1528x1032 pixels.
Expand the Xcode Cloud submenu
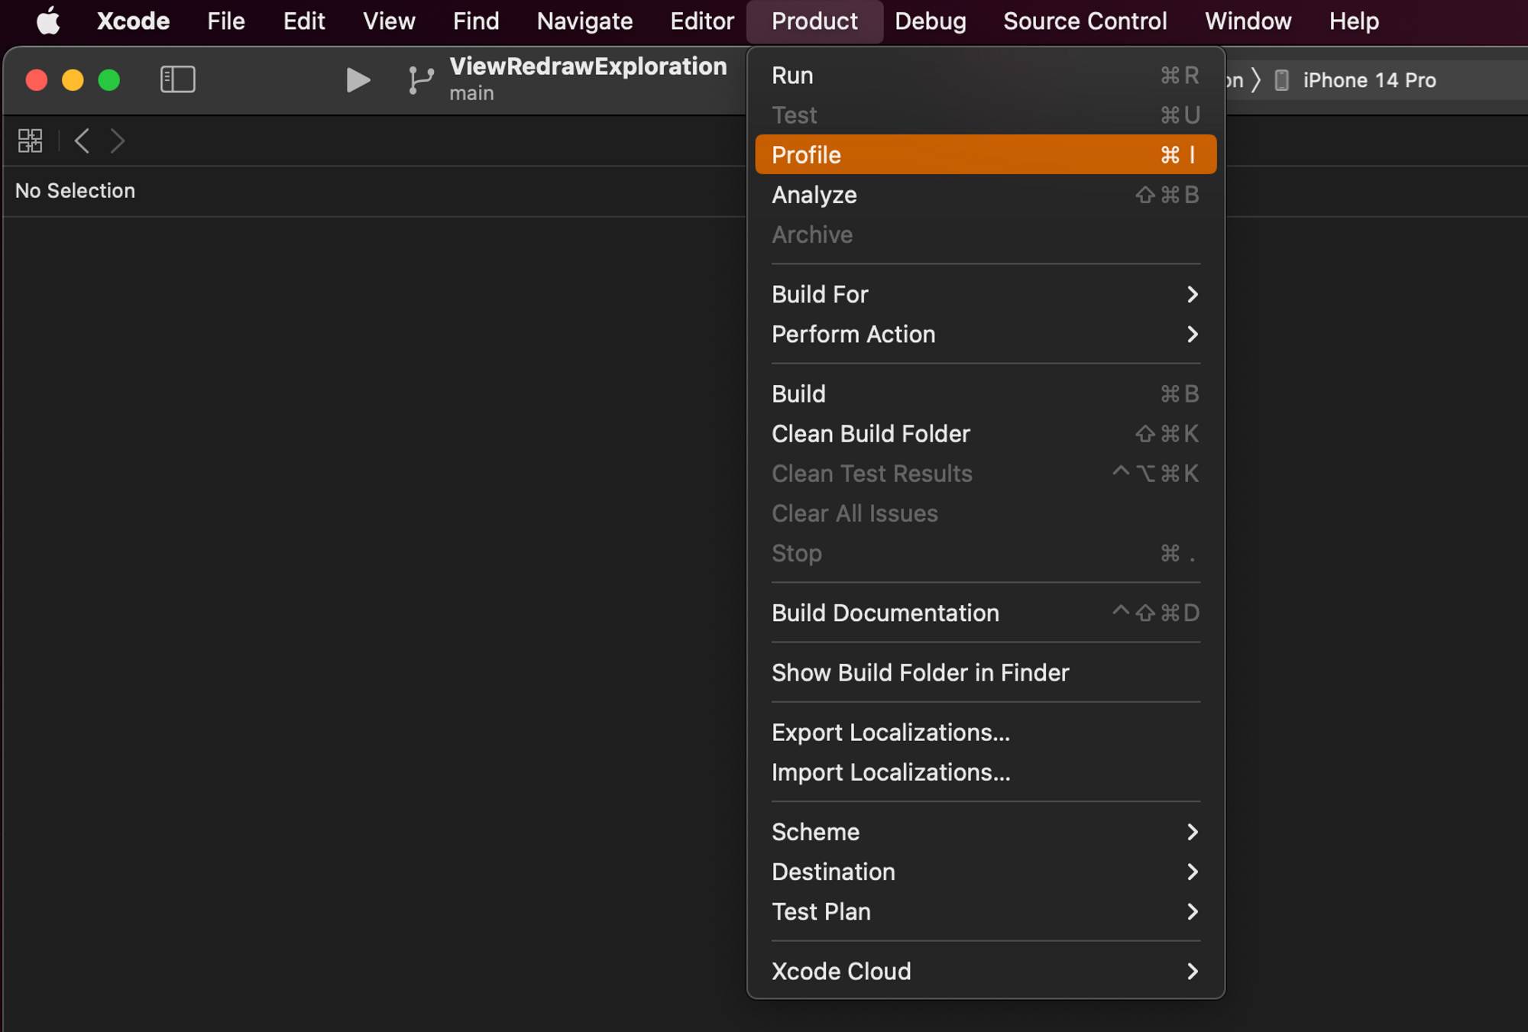pos(986,971)
